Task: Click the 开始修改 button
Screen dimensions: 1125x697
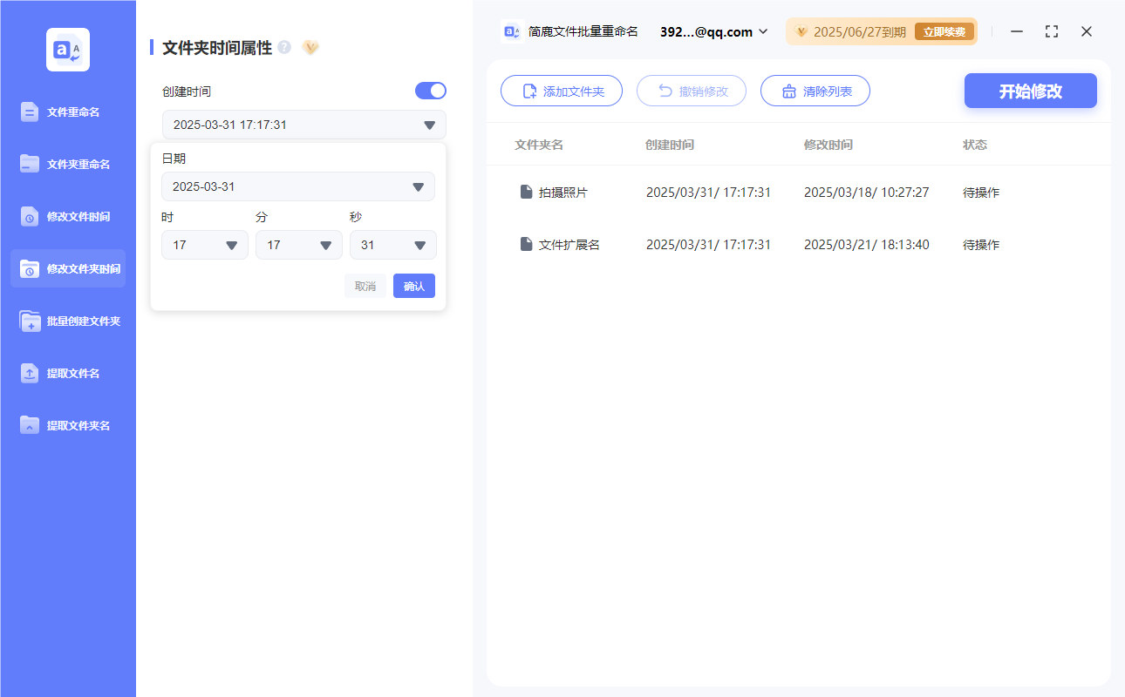Action: pos(1030,90)
